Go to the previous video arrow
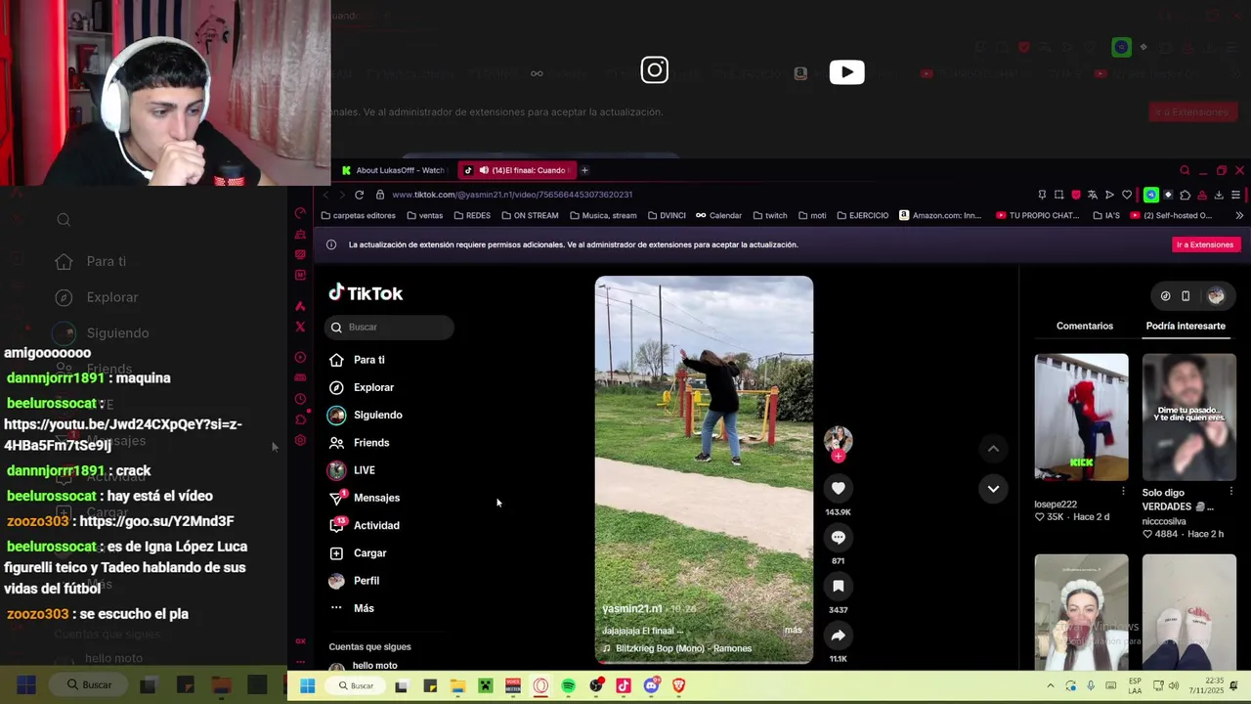1251x704 pixels. (x=993, y=449)
